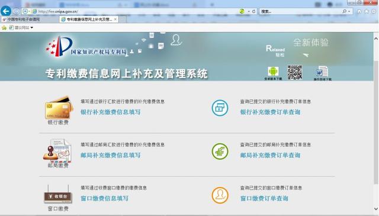The width and height of the screenshot is (379, 216).
Task: Click the search magnifier icon
Action: [x=345, y=11]
